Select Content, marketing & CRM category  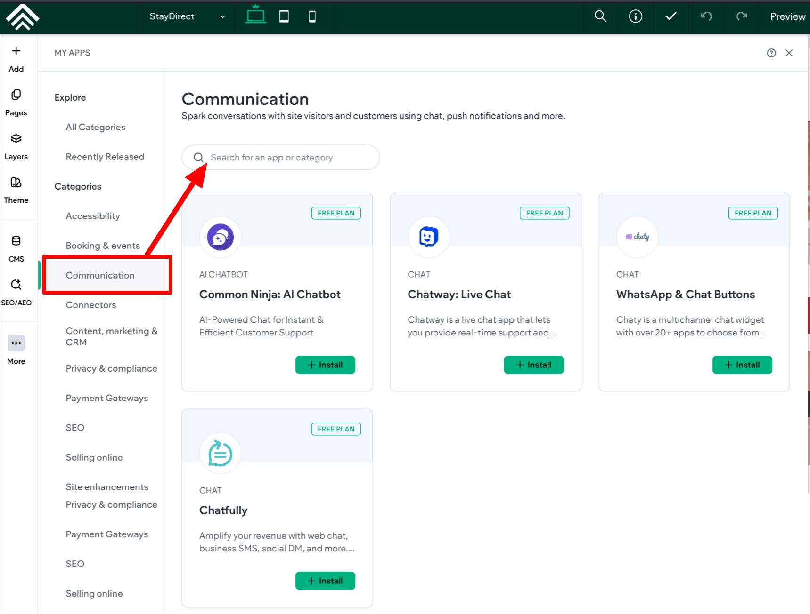(x=112, y=336)
